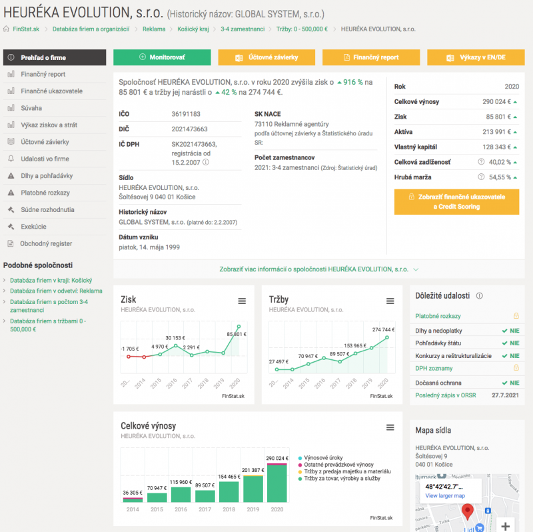Image resolution: width=533 pixels, height=532 pixels.
Task: Click the 2020 bar in Celkové výnosy chart
Action: coord(277,483)
